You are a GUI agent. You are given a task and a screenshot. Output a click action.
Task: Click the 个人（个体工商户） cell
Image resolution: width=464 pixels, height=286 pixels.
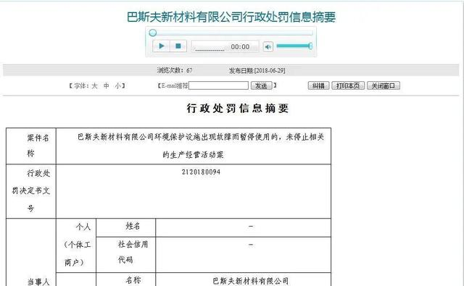76,245
